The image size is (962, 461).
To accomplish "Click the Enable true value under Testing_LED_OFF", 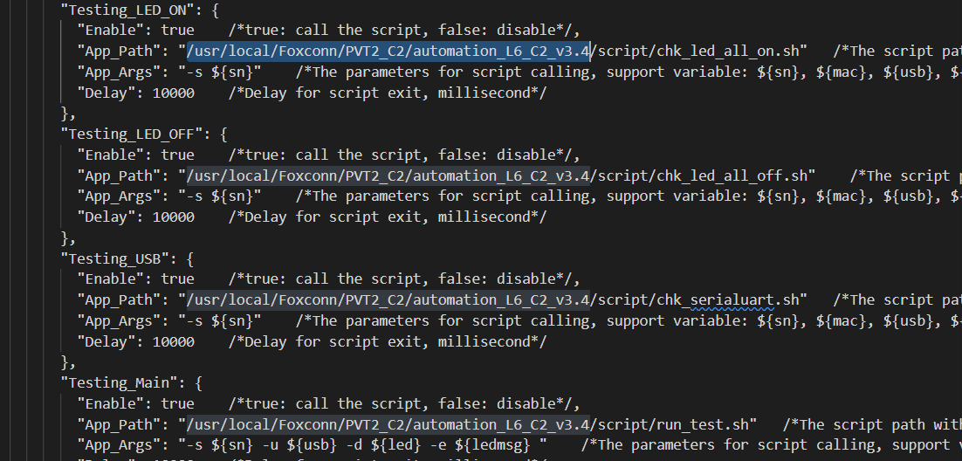I will [x=177, y=155].
